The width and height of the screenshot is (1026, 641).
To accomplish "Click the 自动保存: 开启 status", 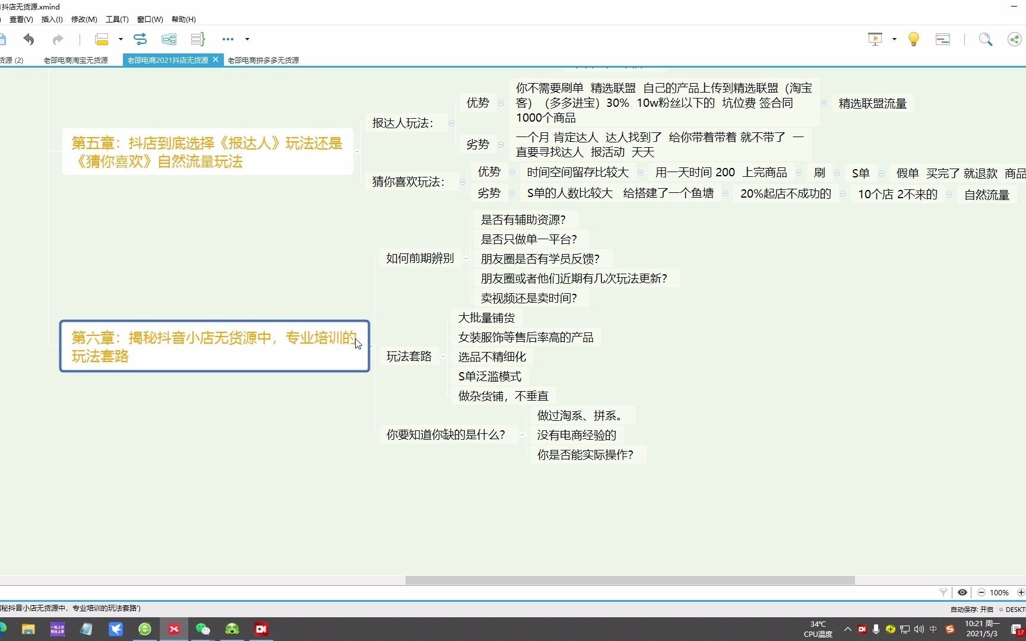I will click(971, 610).
